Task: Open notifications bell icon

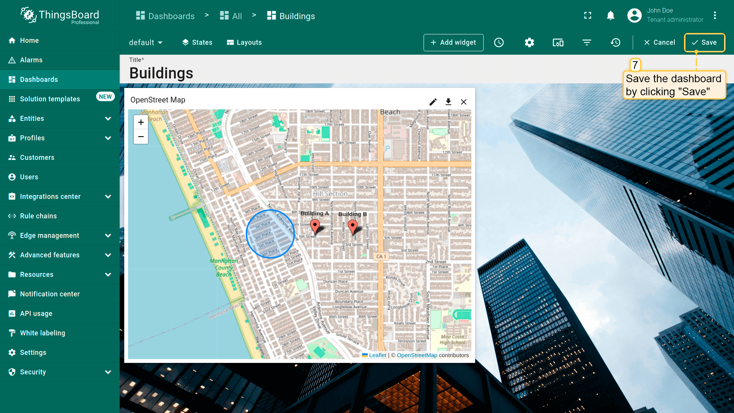Action: click(611, 15)
